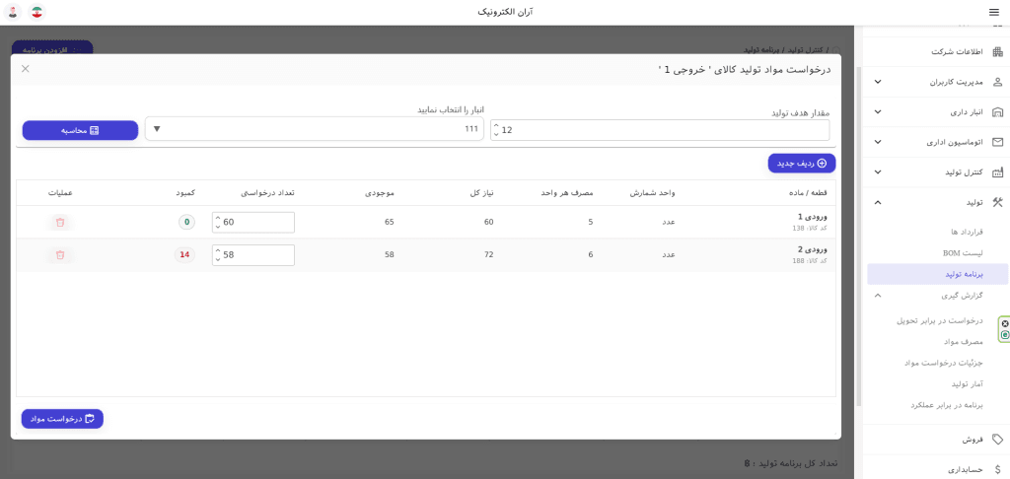The width and height of the screenshot is (1010, 479).
Task: Expand اتوماسیون اداری chevron
Action: click(x=877, y=142)
